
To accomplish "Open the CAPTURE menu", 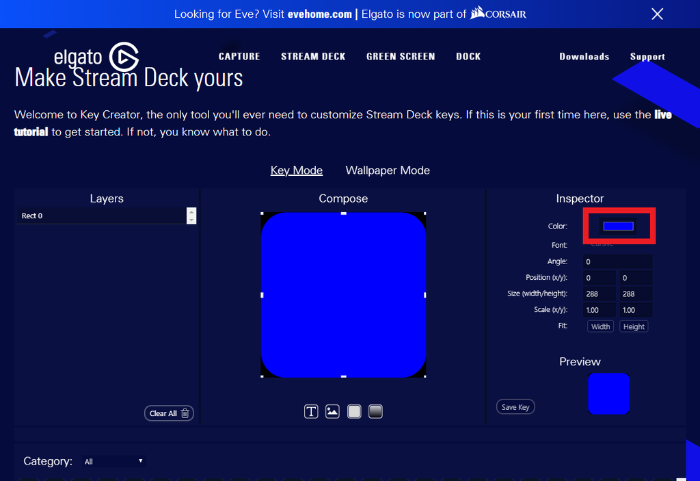I will 239,56.
